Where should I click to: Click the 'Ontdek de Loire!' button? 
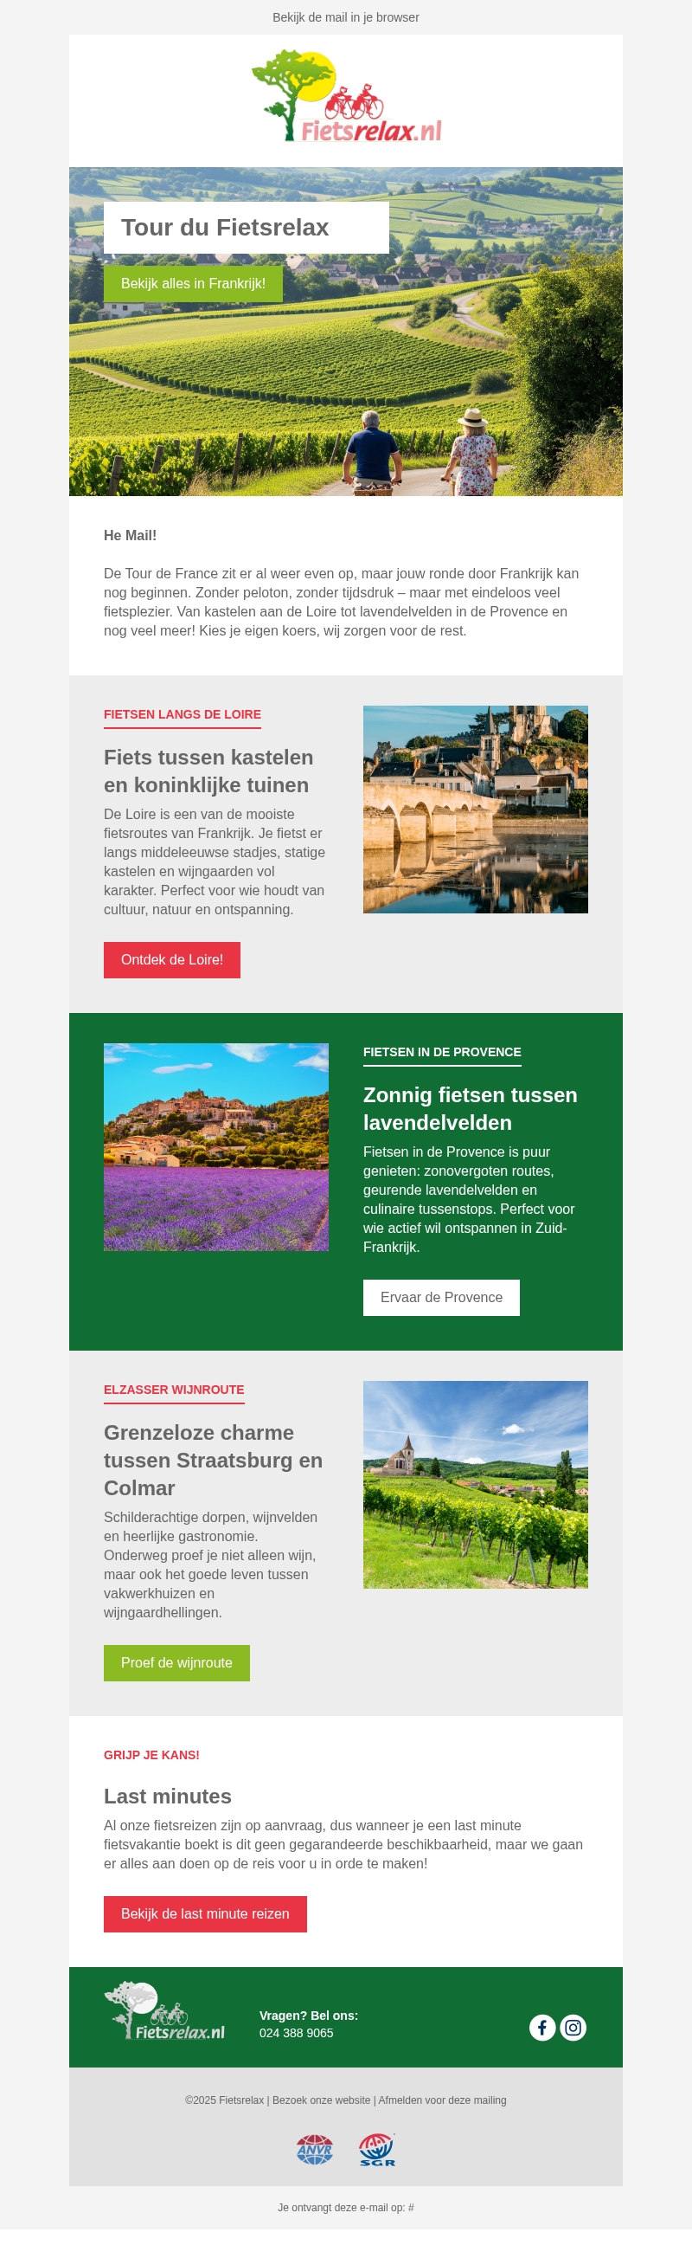171,959
